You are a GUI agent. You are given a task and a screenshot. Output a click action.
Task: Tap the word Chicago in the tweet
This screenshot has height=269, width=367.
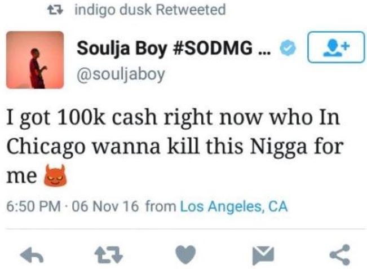click(x=46, y=148)
